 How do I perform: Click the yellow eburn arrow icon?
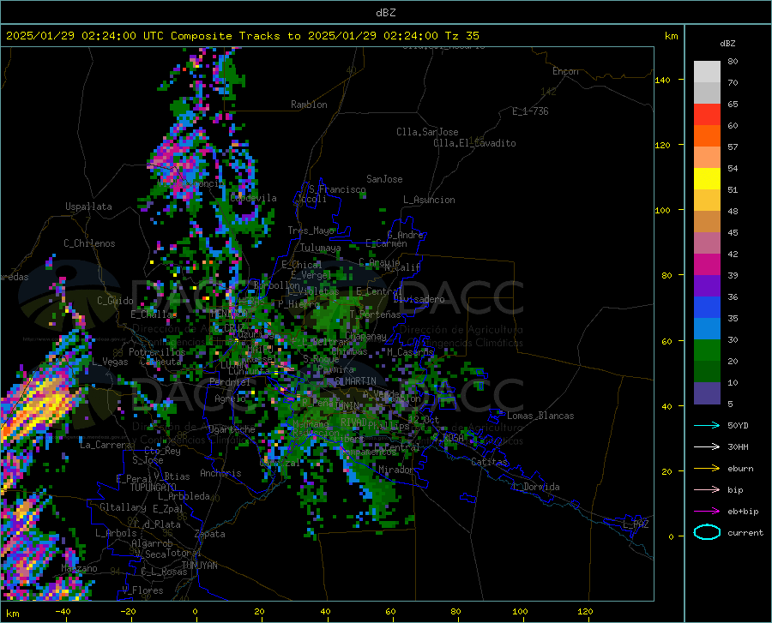(x=707, y=468)
